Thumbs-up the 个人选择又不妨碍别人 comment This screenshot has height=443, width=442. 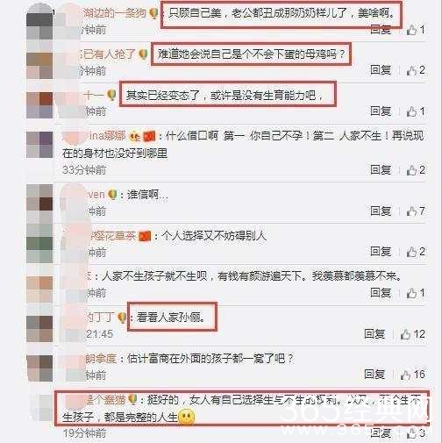tap(416, 252)
